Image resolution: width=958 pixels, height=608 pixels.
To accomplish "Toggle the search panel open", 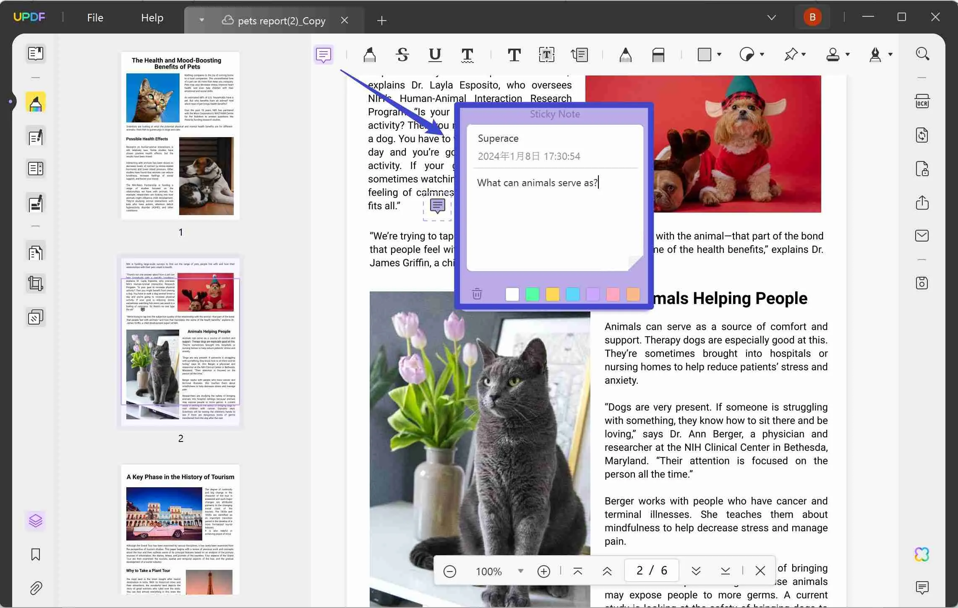I will (922, 53).
